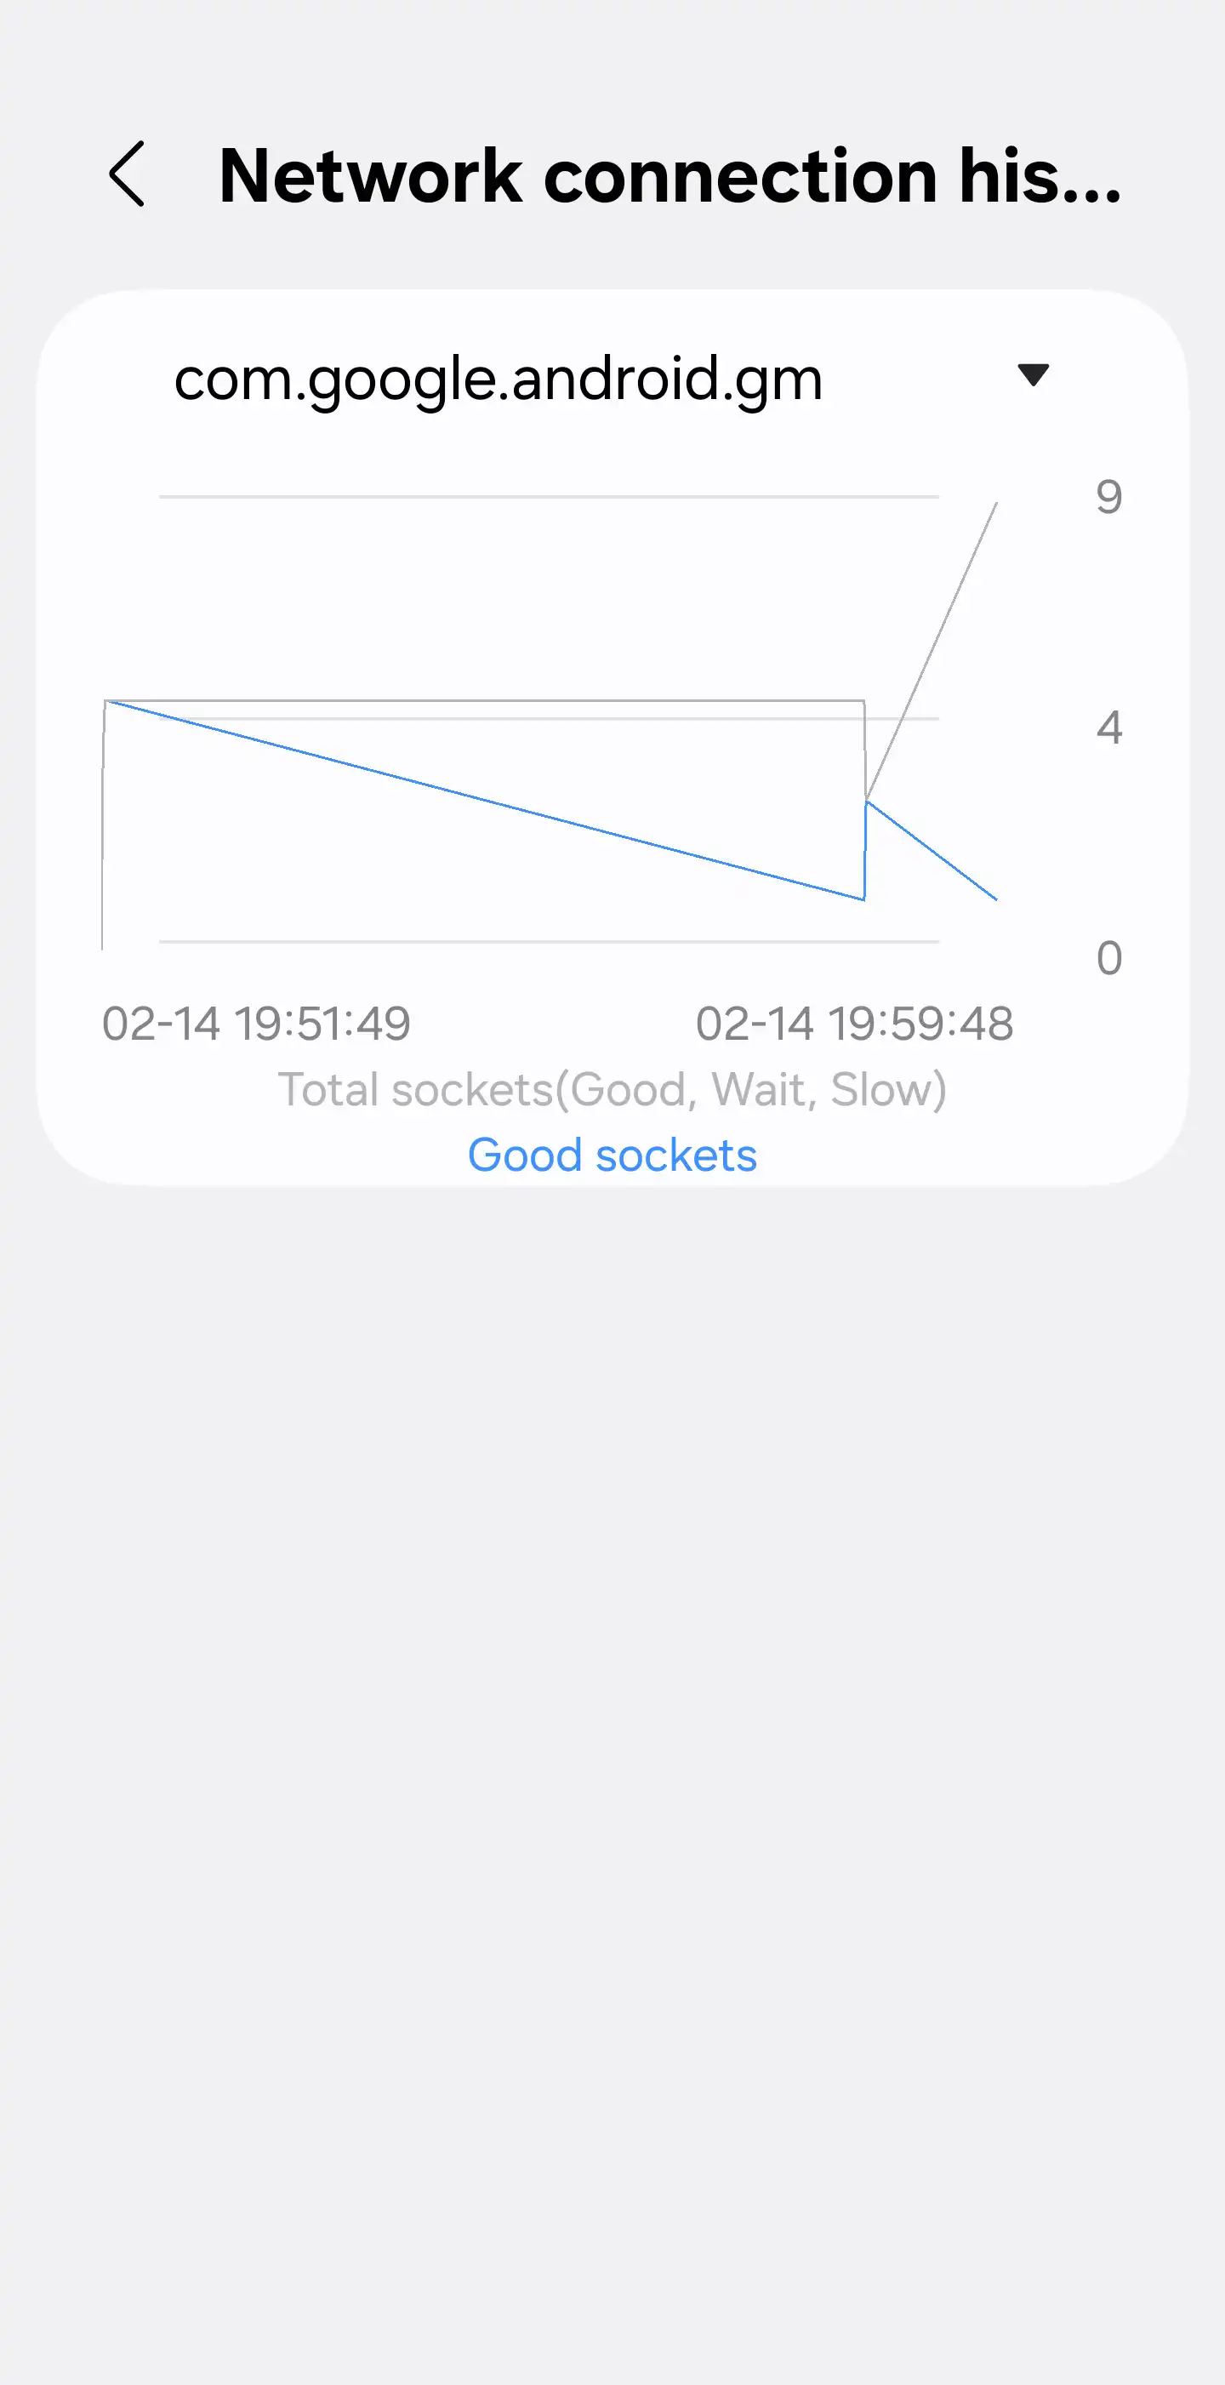Viewport: 1225px width, 2385px height.
Task: Tap the top horizontal gridline at 9
Action: pos(548,497)
